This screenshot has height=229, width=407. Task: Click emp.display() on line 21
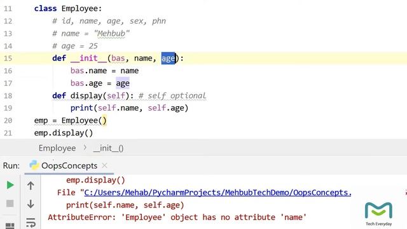click(64, 133)
